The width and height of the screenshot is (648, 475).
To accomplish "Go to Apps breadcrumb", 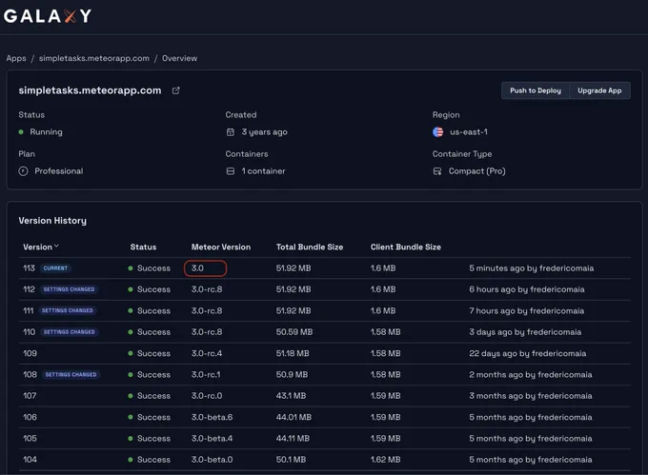I will pyautogui.click(x=16, y=58).
